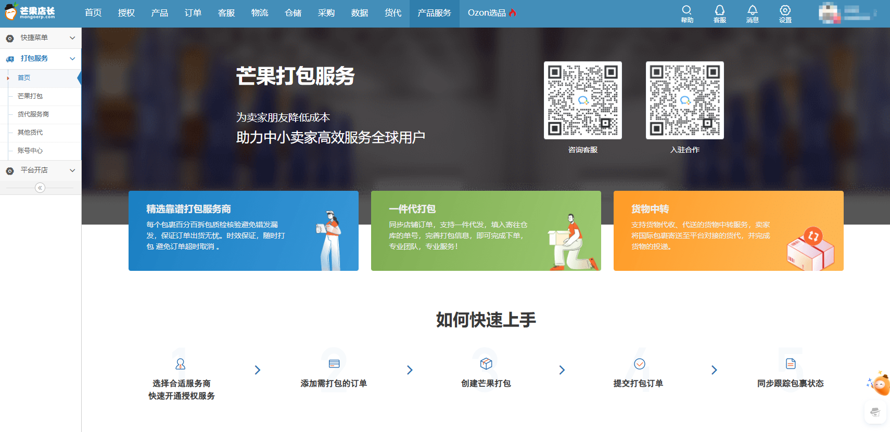
Task: Click the 提交打包订单 step text
Action: [638, 384]
